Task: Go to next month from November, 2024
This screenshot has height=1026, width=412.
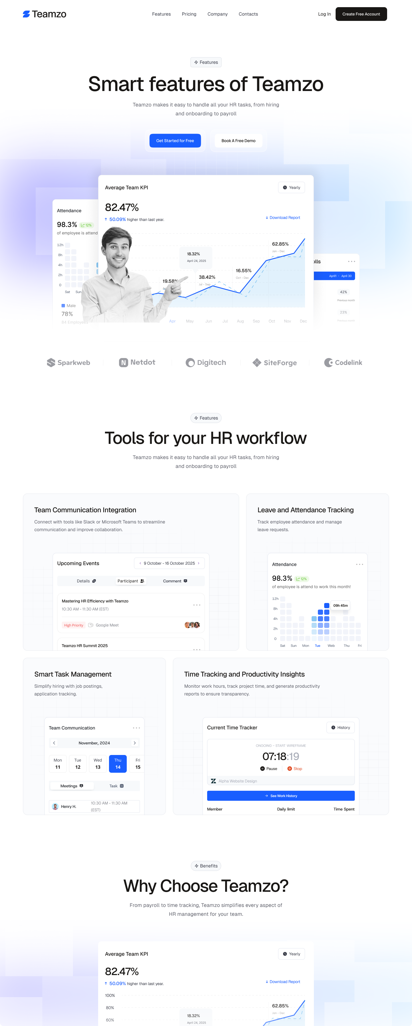Action: 134,743
